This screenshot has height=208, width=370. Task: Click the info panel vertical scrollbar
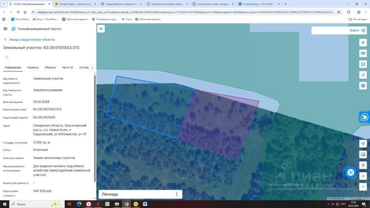(95, 129)
